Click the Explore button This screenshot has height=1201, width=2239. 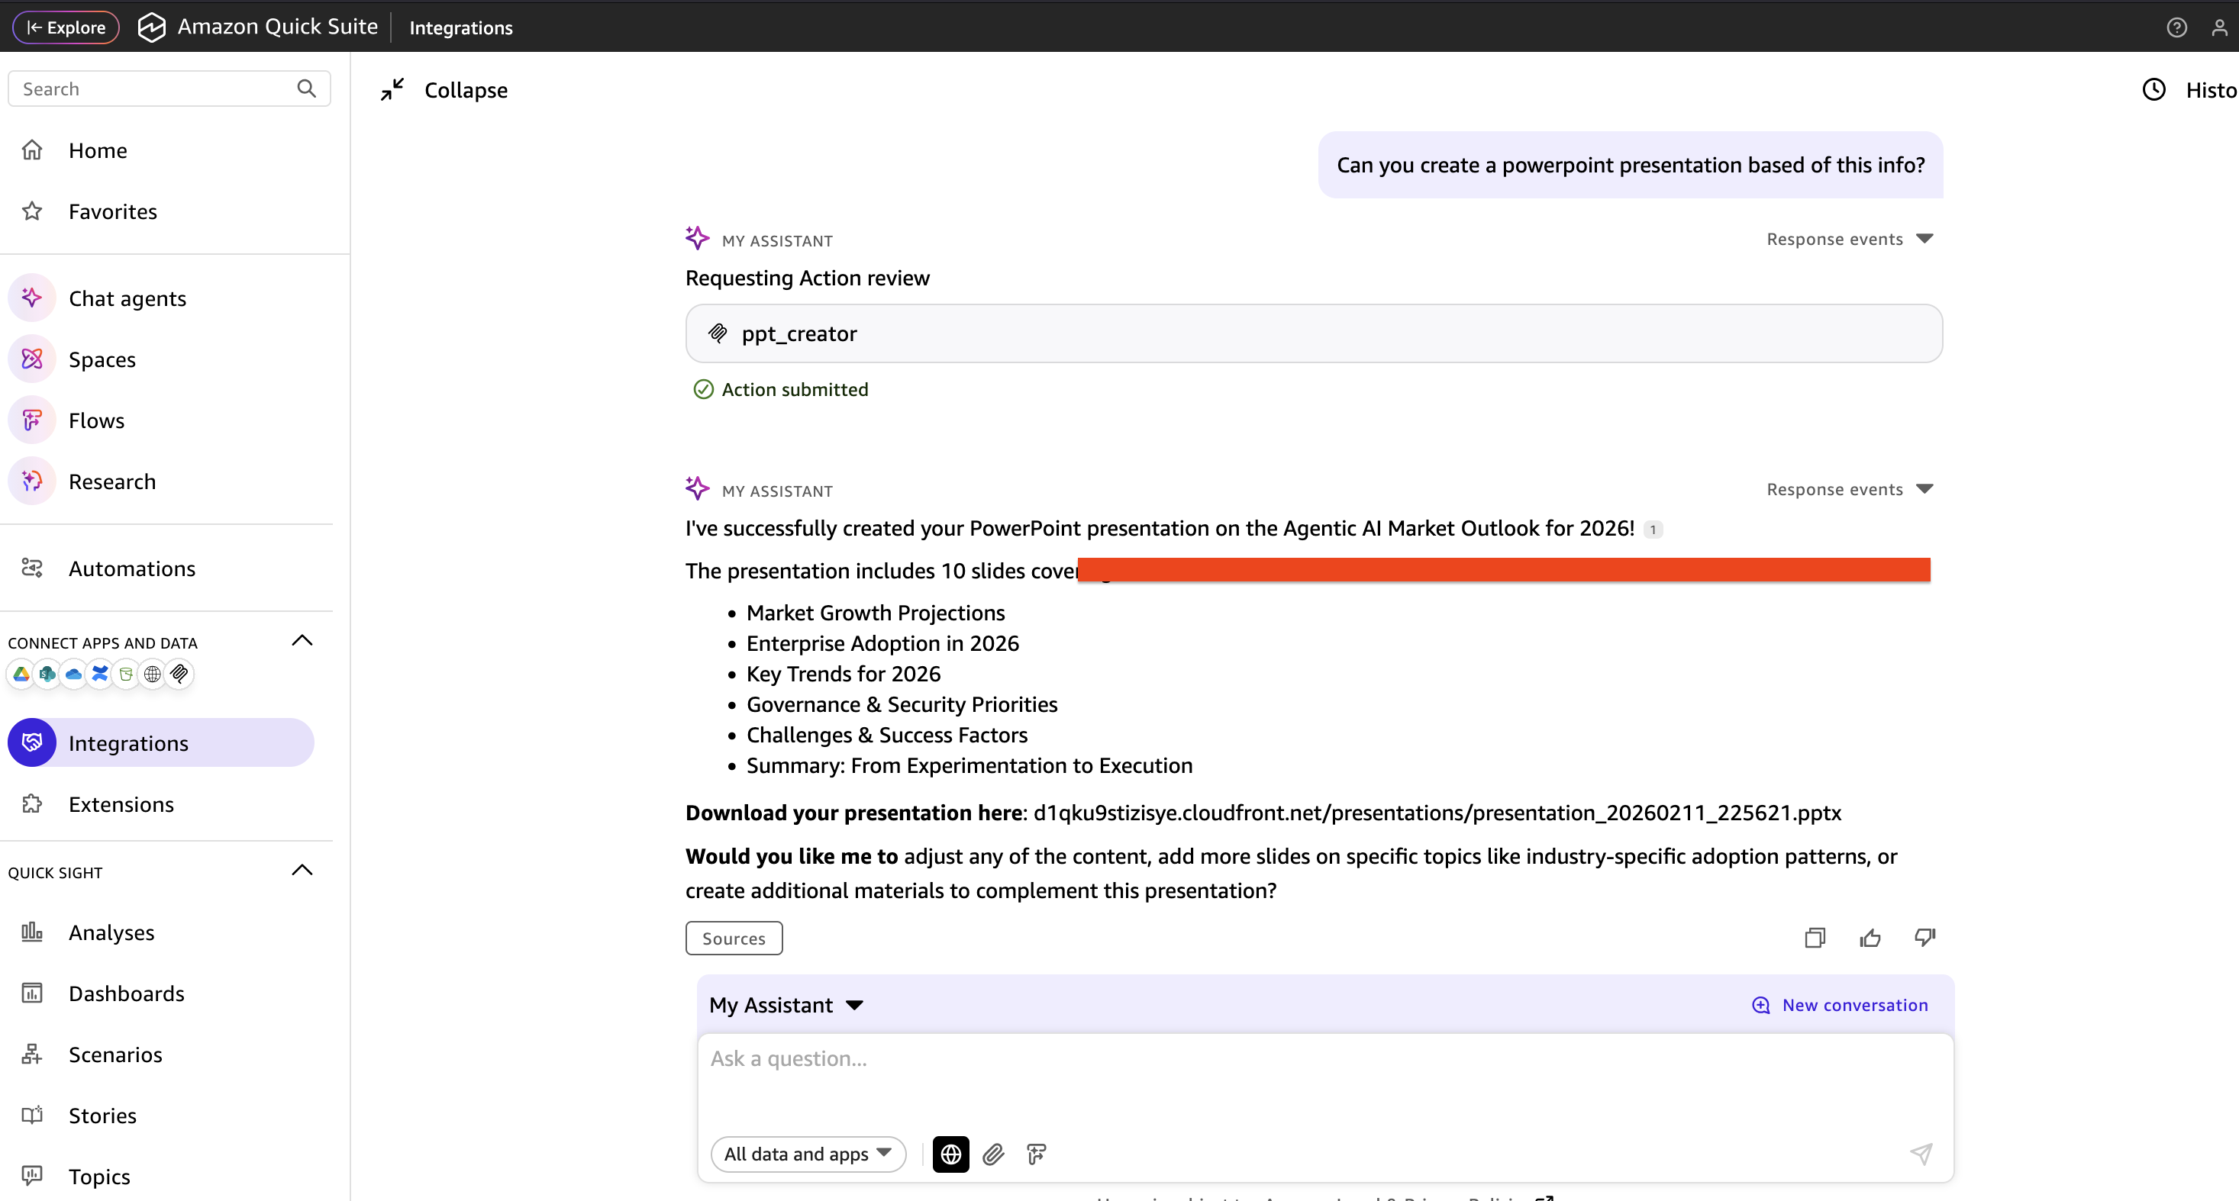point(66,27)
